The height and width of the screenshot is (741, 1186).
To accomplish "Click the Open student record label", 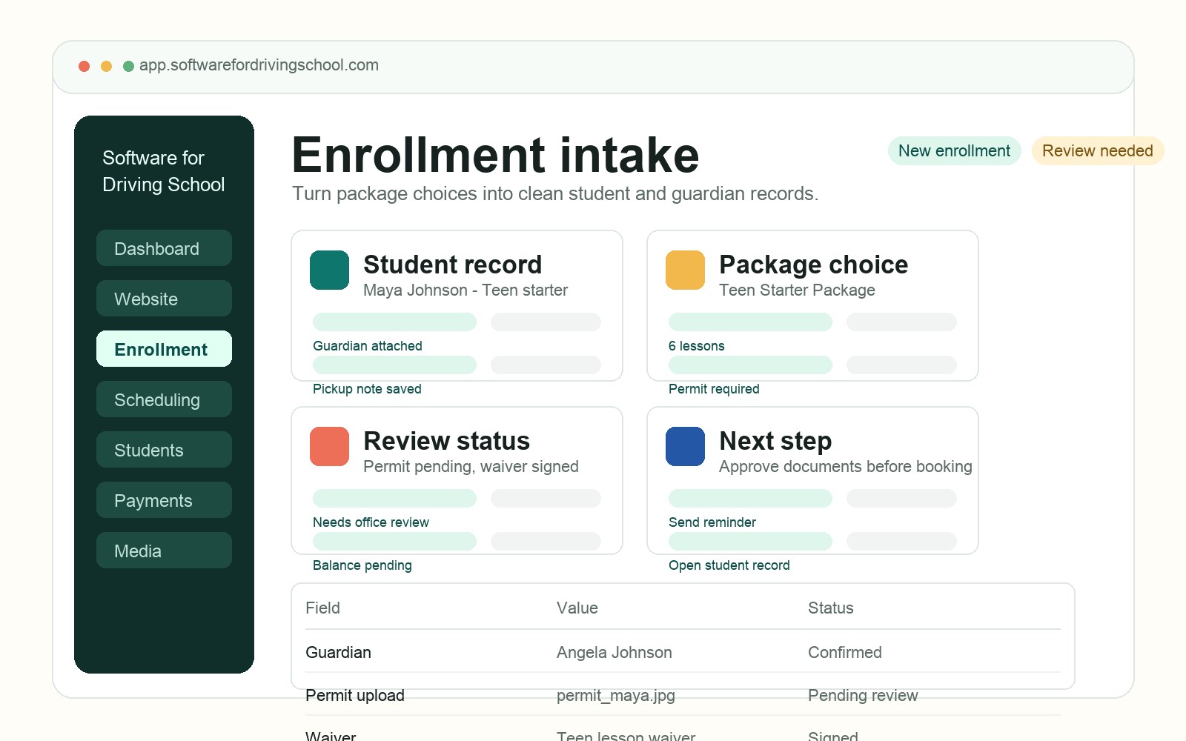I will click(x=729, y=565).
